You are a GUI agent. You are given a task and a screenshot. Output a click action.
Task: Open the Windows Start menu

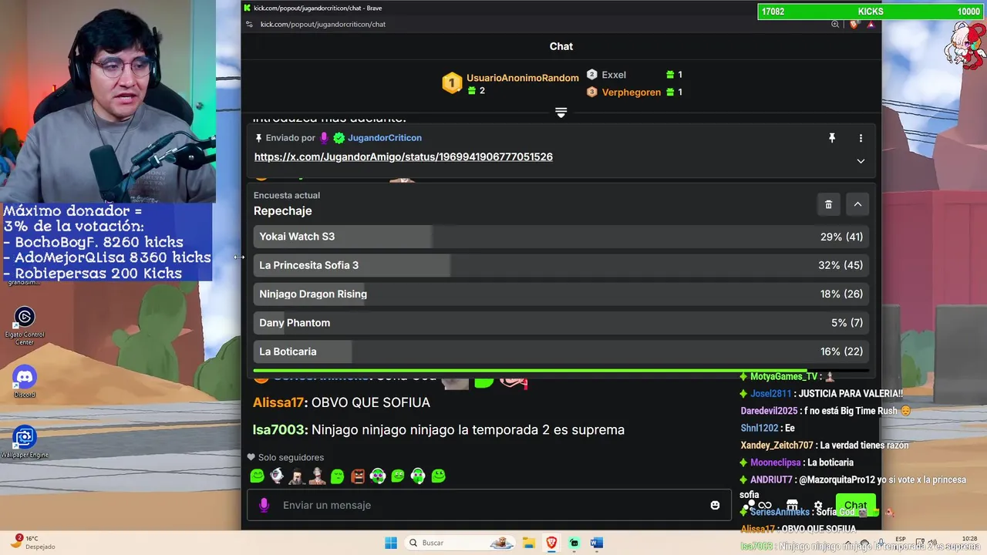tap(391, 543)
